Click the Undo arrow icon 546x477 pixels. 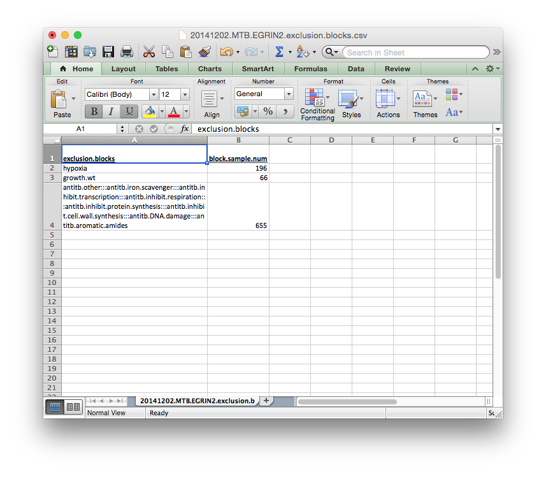pos(226,52)
